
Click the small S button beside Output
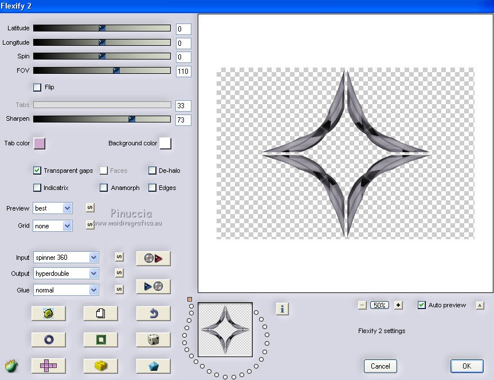[119, 273]
